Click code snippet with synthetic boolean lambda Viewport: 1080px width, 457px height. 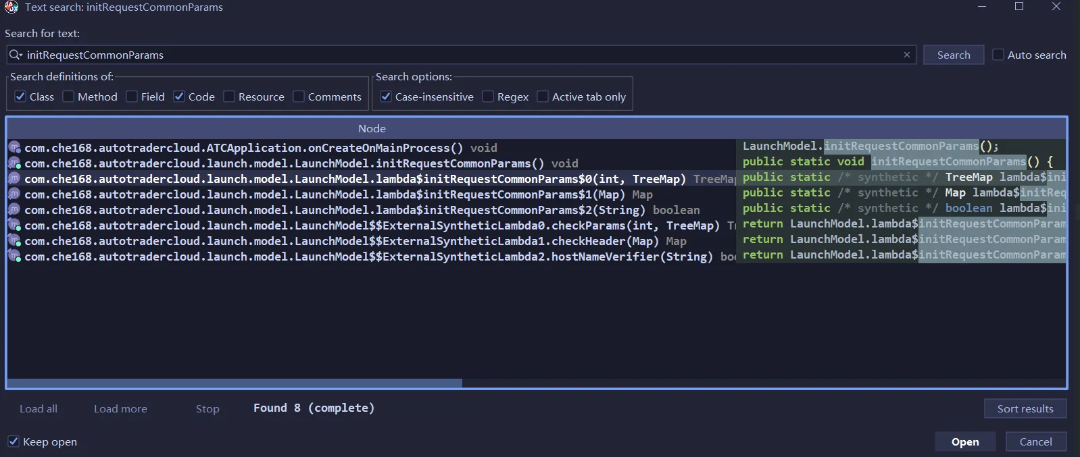[904, 208]
